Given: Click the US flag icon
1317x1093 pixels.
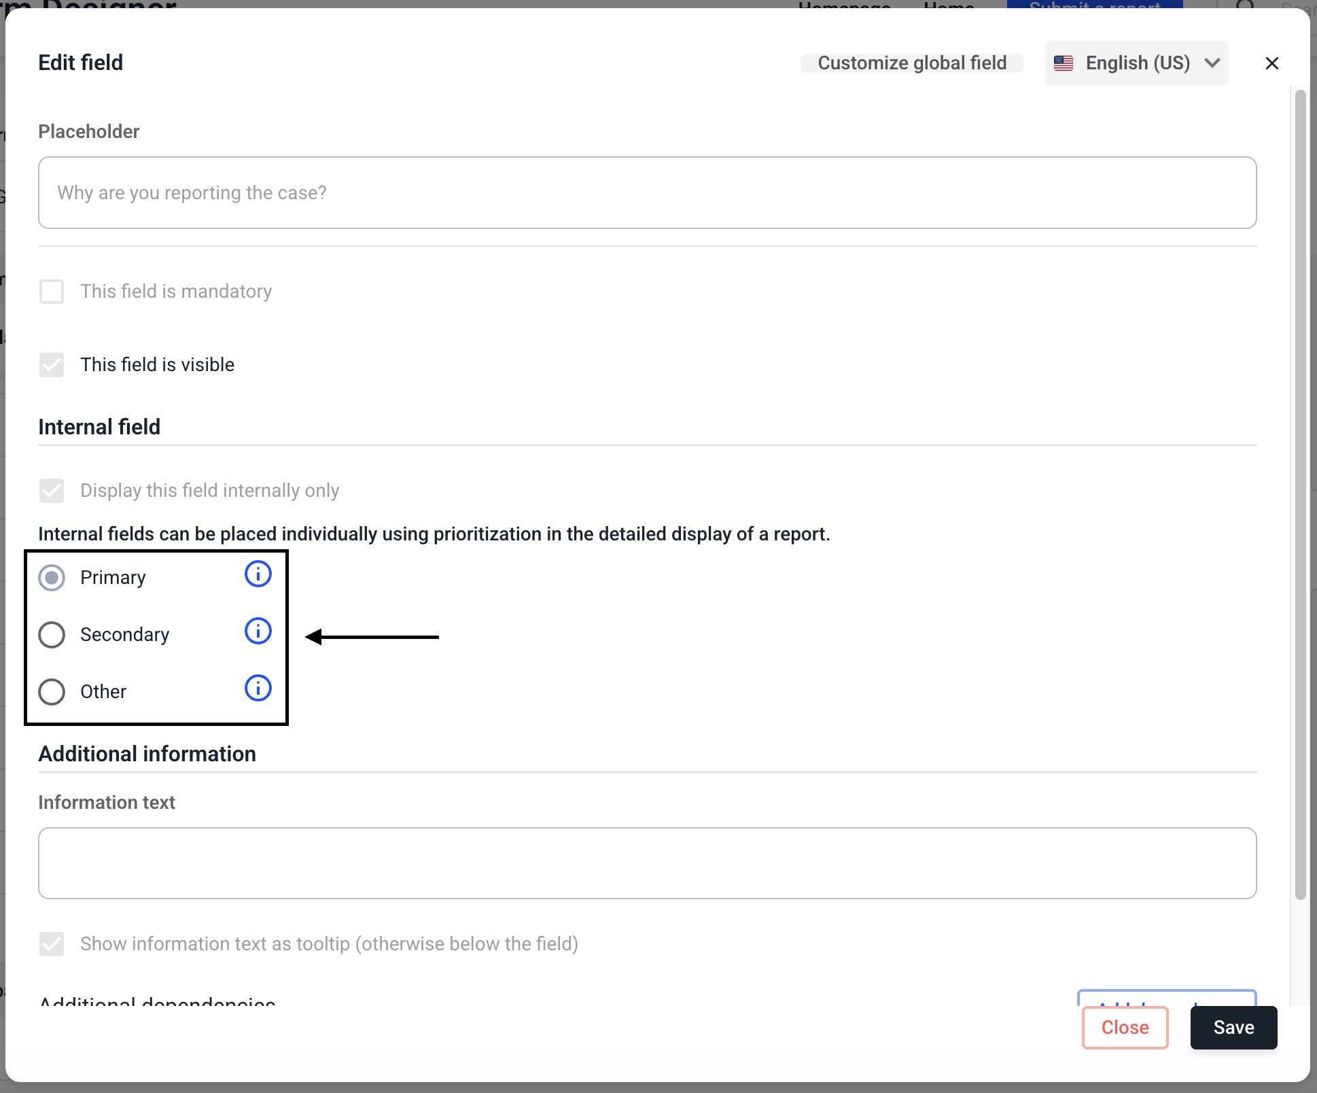Looking at the screenshot, I should pos(1063,63).
